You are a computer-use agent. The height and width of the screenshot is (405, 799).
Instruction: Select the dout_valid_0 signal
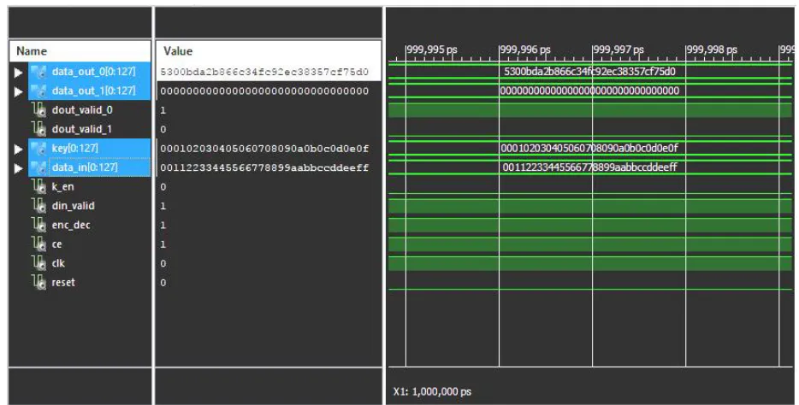pos(82,110)
